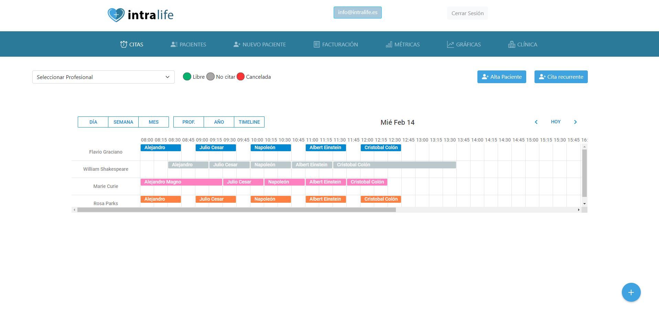This screenshot has width=659, height=312.
Task: Click the Pacientes people icon
Action: 174,44
